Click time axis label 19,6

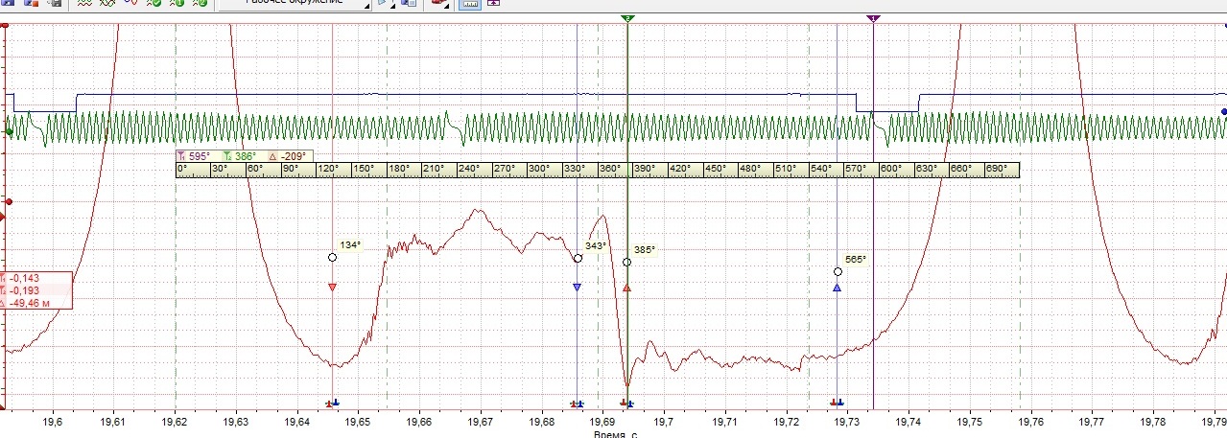pyautogui.click(x=53, y=421)
